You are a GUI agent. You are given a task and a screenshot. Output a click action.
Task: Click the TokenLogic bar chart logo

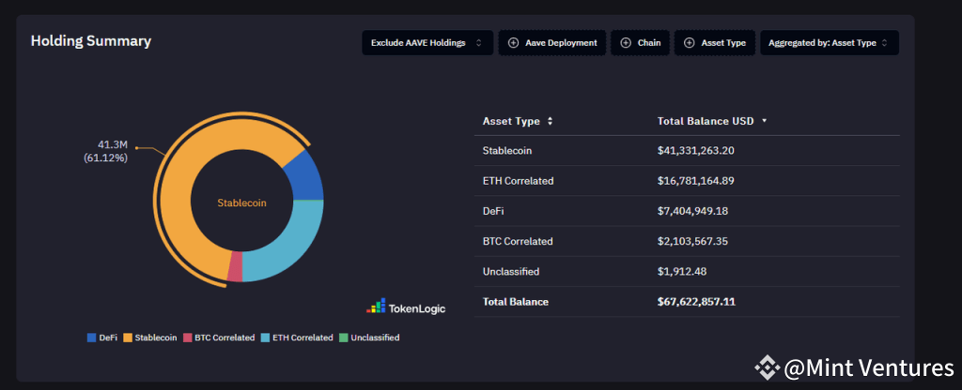(376, 307)
